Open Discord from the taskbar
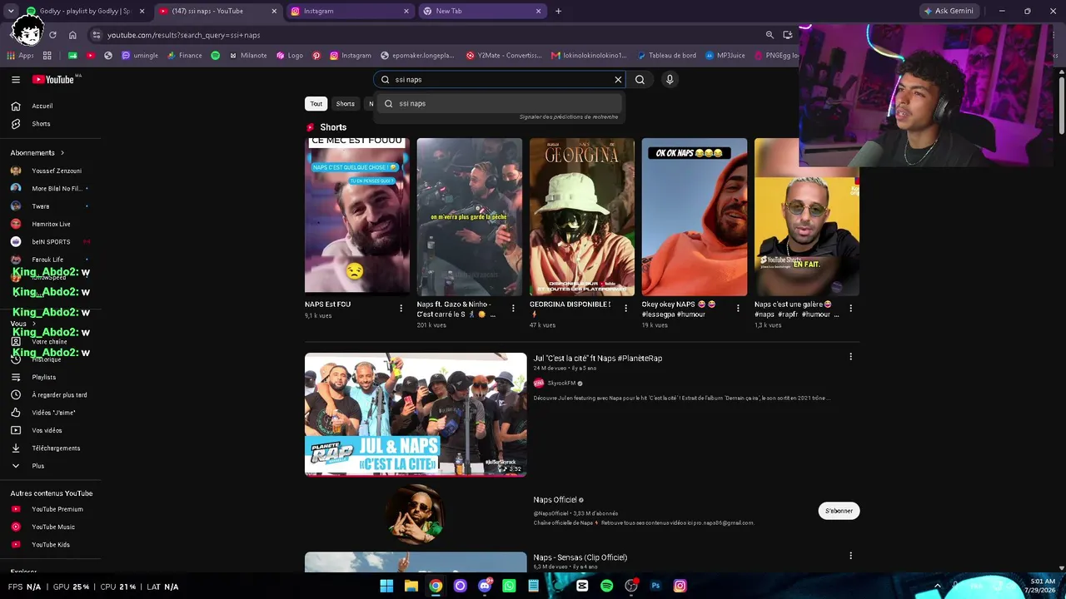The image size is (1066, 599). pos(485,587)
